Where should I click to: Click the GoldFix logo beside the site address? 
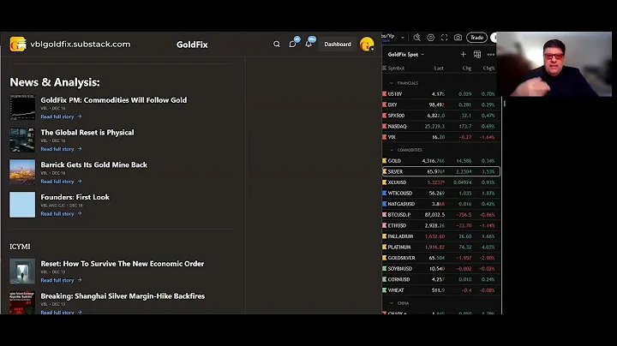click(x=18, y=44)
